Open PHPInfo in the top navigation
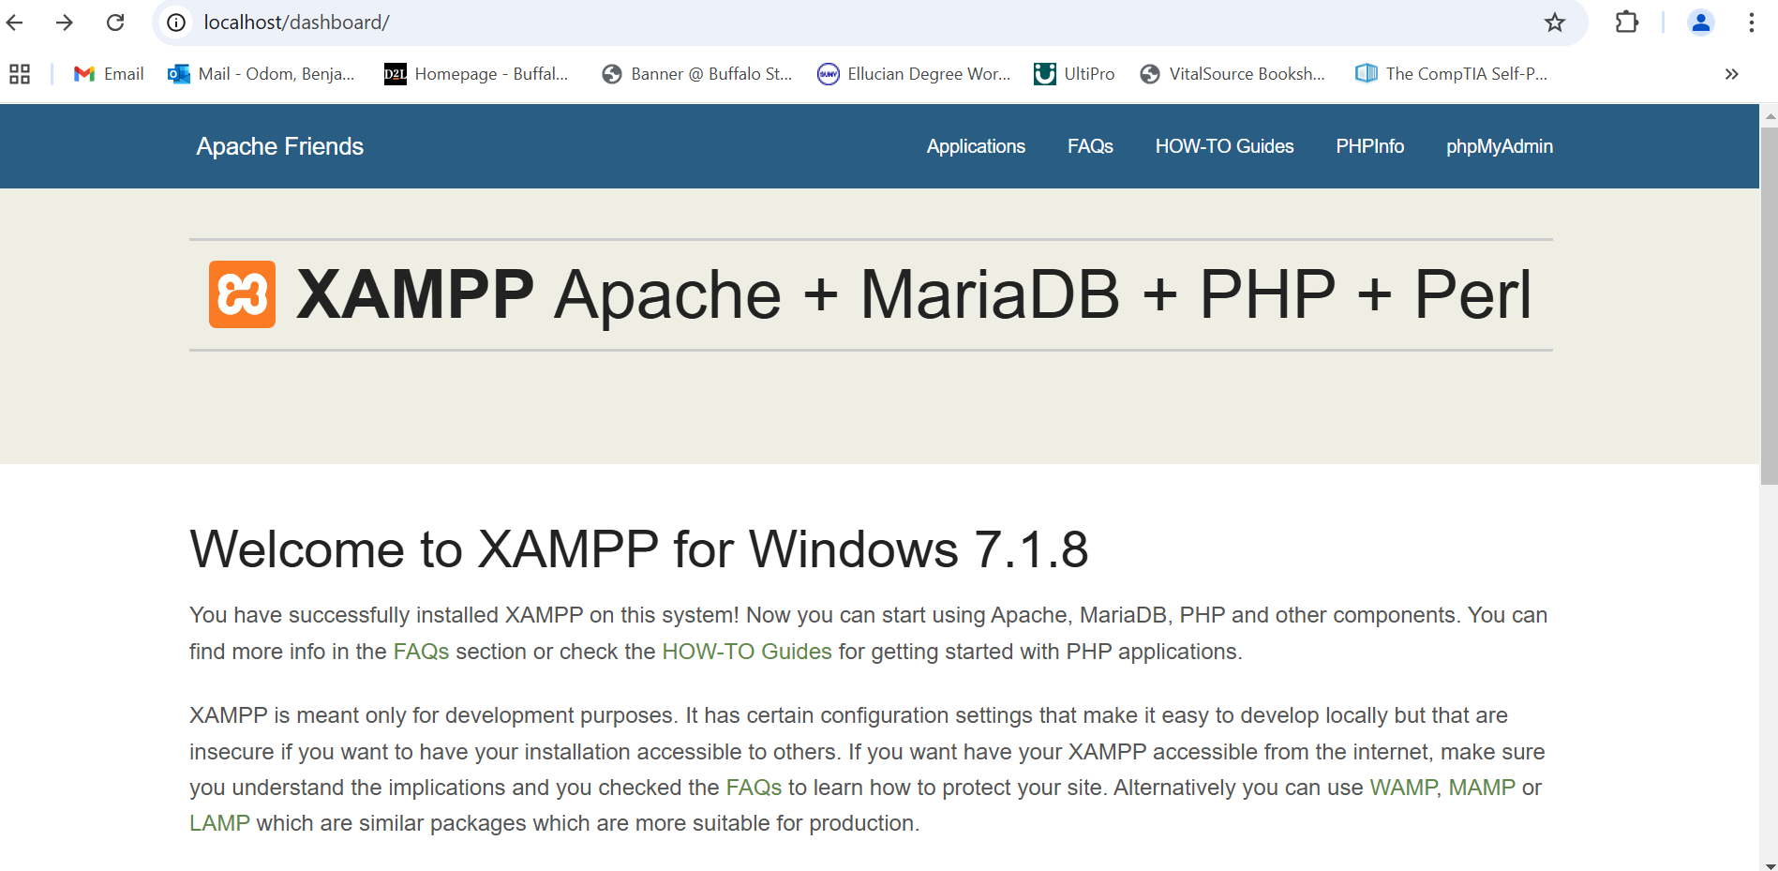 click(1369, 146)
